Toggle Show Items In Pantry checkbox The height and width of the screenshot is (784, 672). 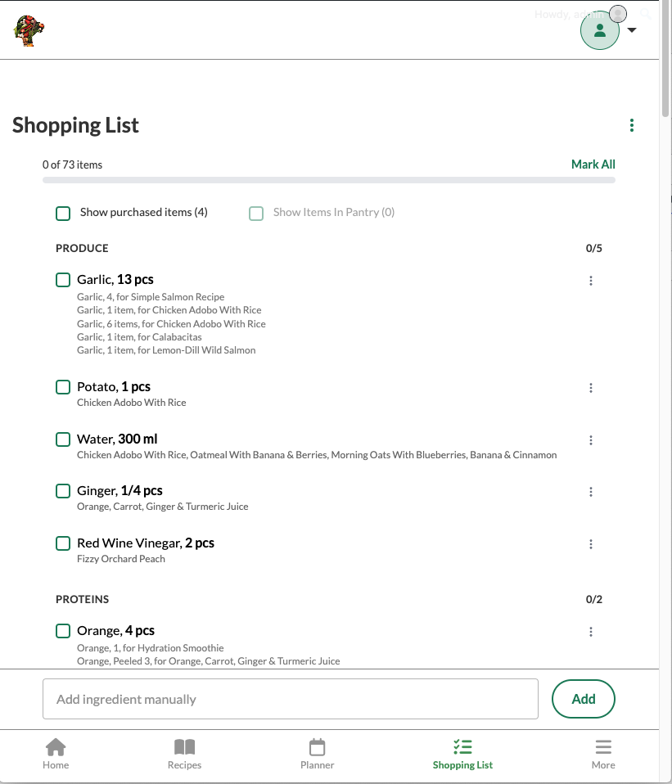tap(256, 213)
